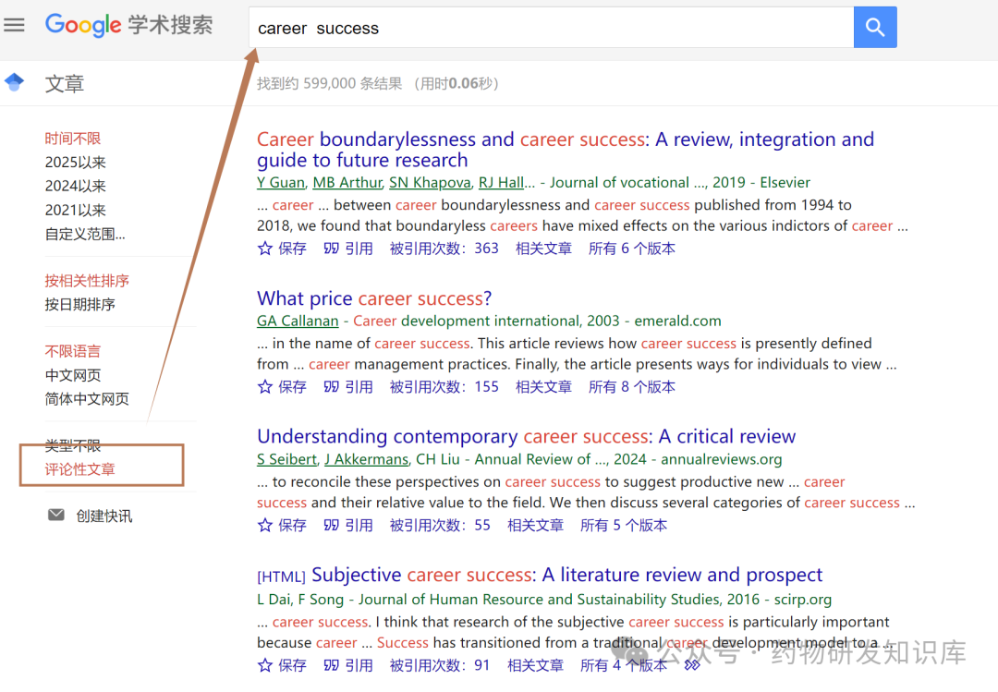The image size is (998, 692).
Task: Click the search input field with 'career success'
Action: (x=550, y=28)
